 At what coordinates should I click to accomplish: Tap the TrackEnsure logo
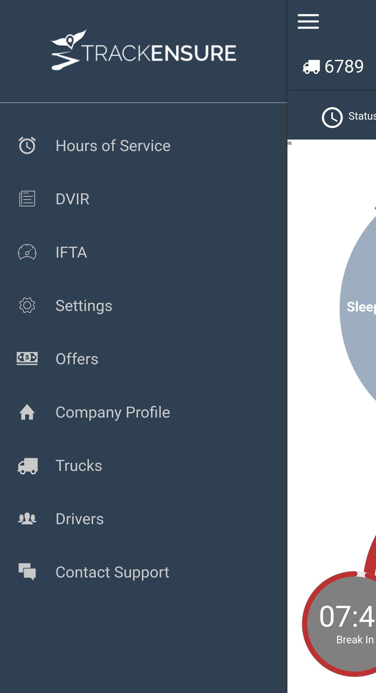[144, 51]
